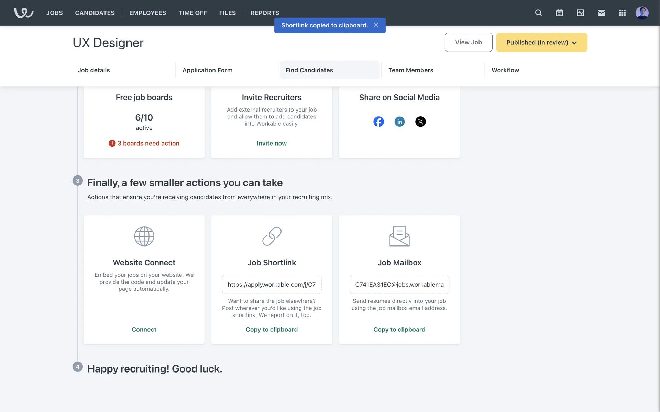
Task: Expand the Published (In review) dropdown
Action: [541, 42]
